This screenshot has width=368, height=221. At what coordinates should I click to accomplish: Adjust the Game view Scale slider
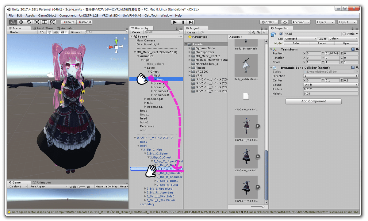click(x=81, y=186)
